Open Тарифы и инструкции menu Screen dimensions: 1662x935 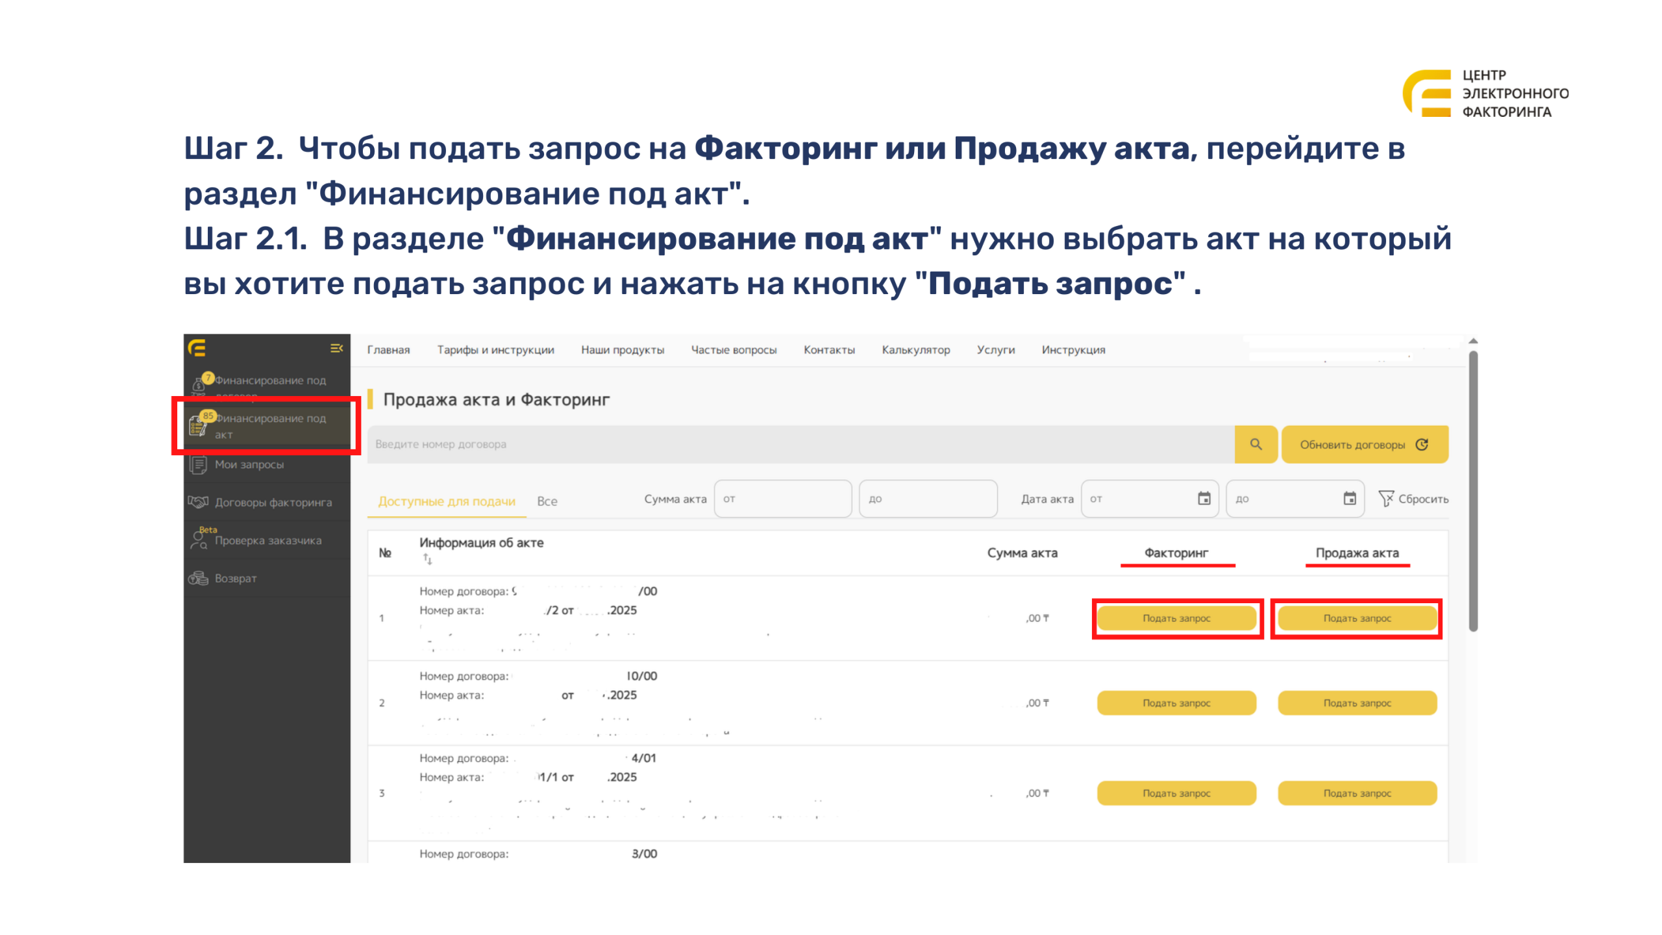495,349
